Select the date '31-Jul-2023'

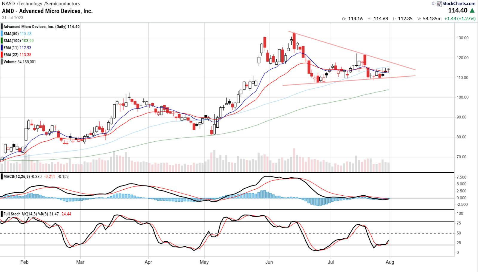(13, 18)
